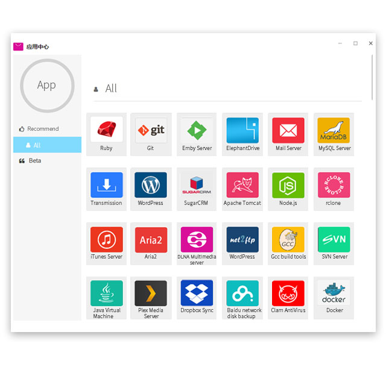386x367 pixels.
Task: Click the iTunes Server icon
Action: pyautogui.click(x=107, y=240)
